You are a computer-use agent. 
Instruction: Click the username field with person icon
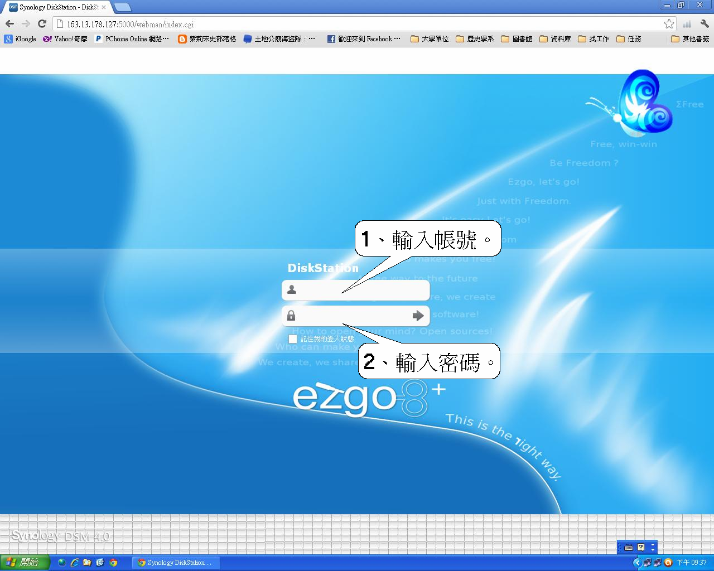(x=355, y=290)
